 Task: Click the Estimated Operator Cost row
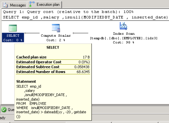[53, 62]
